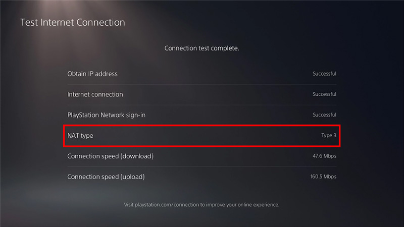Click the Connection speed (download) label

click(x=110, y=156)
